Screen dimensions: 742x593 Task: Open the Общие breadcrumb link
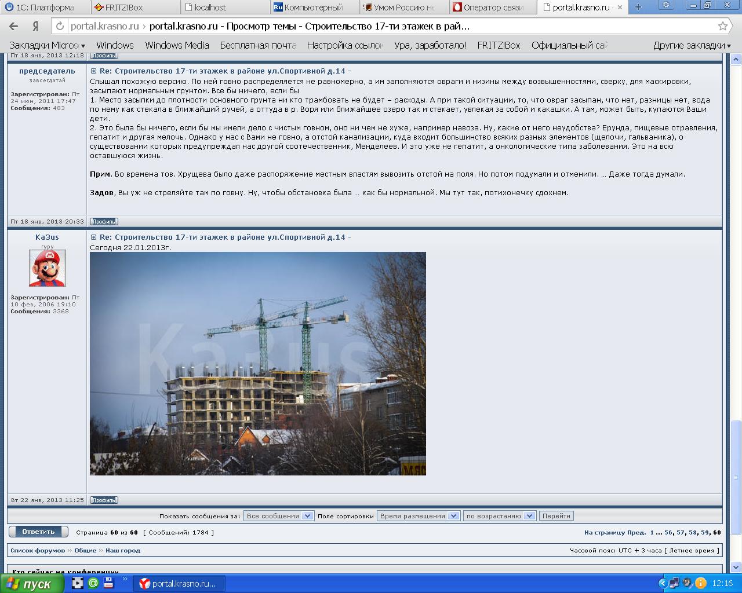[85, 551]
